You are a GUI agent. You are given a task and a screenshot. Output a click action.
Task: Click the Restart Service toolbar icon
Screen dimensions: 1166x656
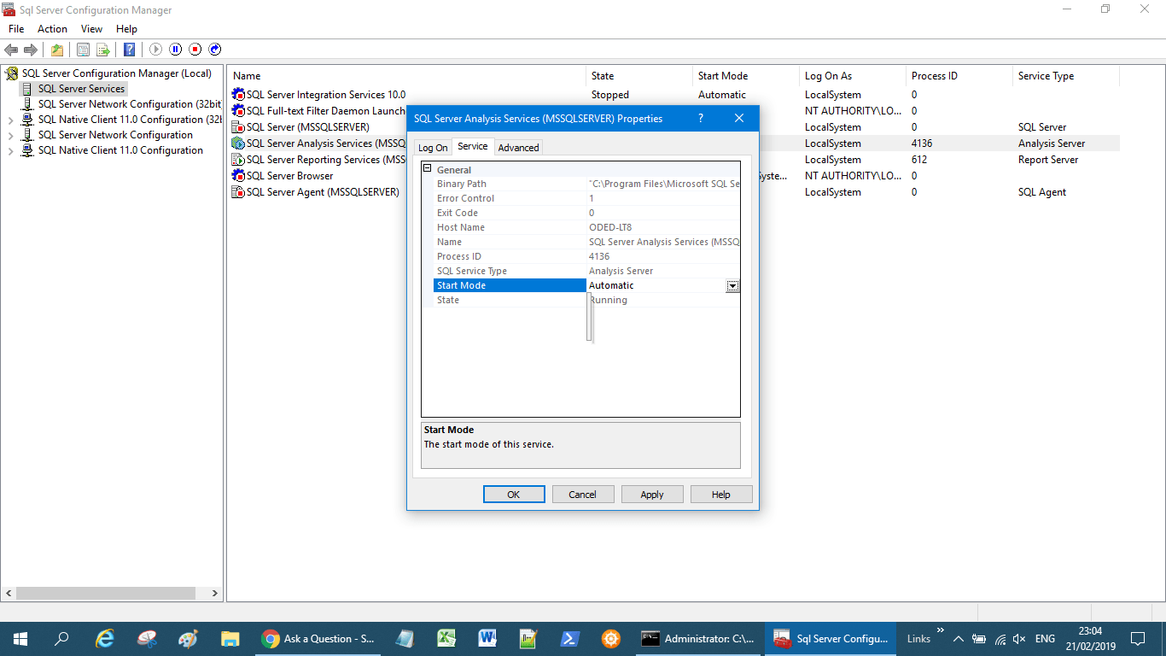point(215,50)
